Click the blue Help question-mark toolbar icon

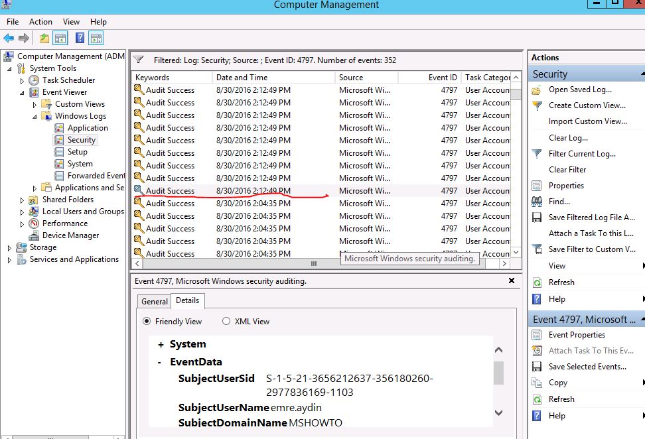tap(80, 38)
